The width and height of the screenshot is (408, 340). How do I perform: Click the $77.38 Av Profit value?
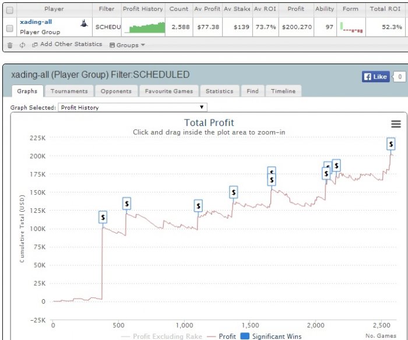tap(208, 27)
